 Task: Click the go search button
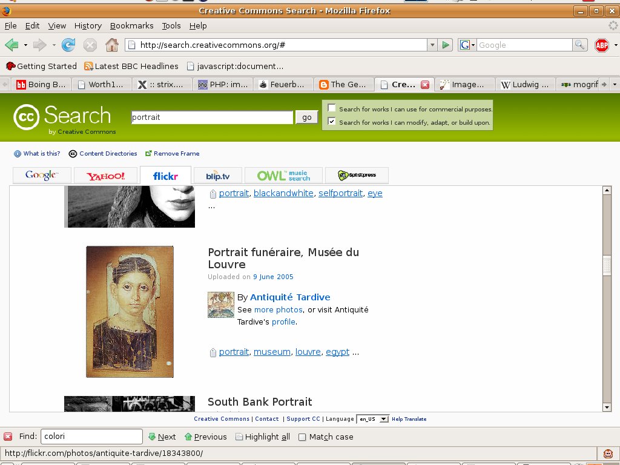tap(307, 117)
